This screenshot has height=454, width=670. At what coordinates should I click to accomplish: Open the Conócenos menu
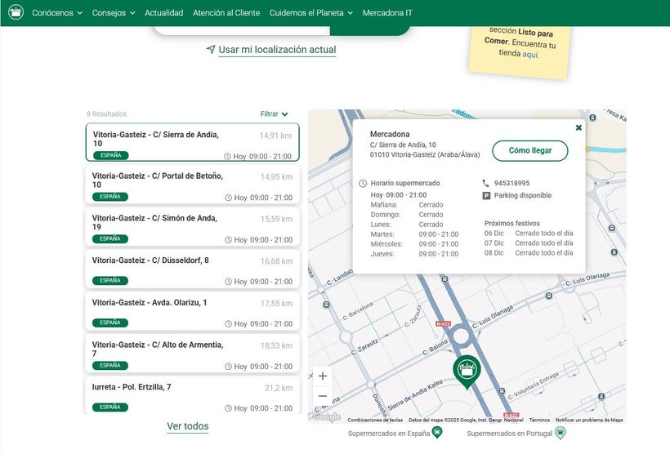tap(57, 13)
